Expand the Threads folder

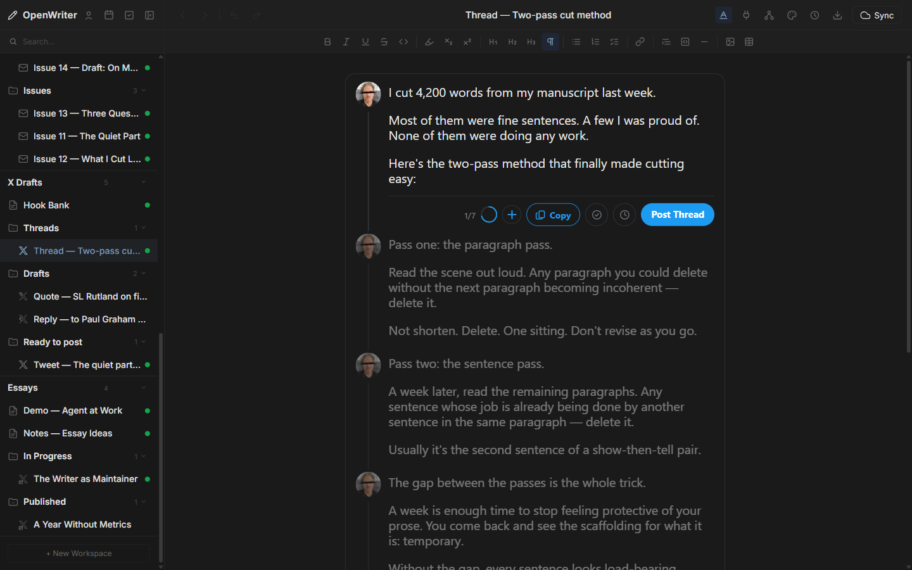[143, 227]
